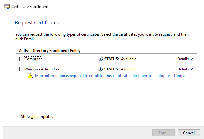Image resolution: width=204 pixels, height=139 pixels.
Task: Click the info status icon beside Computer
Action: (100, 59)
